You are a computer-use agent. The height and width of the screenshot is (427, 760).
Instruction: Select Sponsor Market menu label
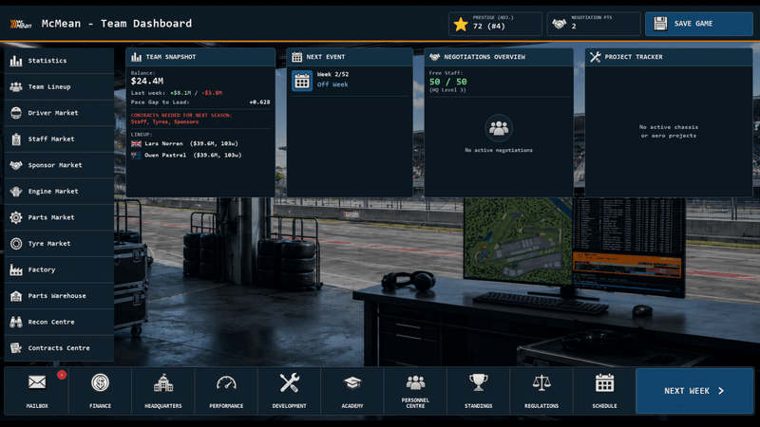click(55, 165)
